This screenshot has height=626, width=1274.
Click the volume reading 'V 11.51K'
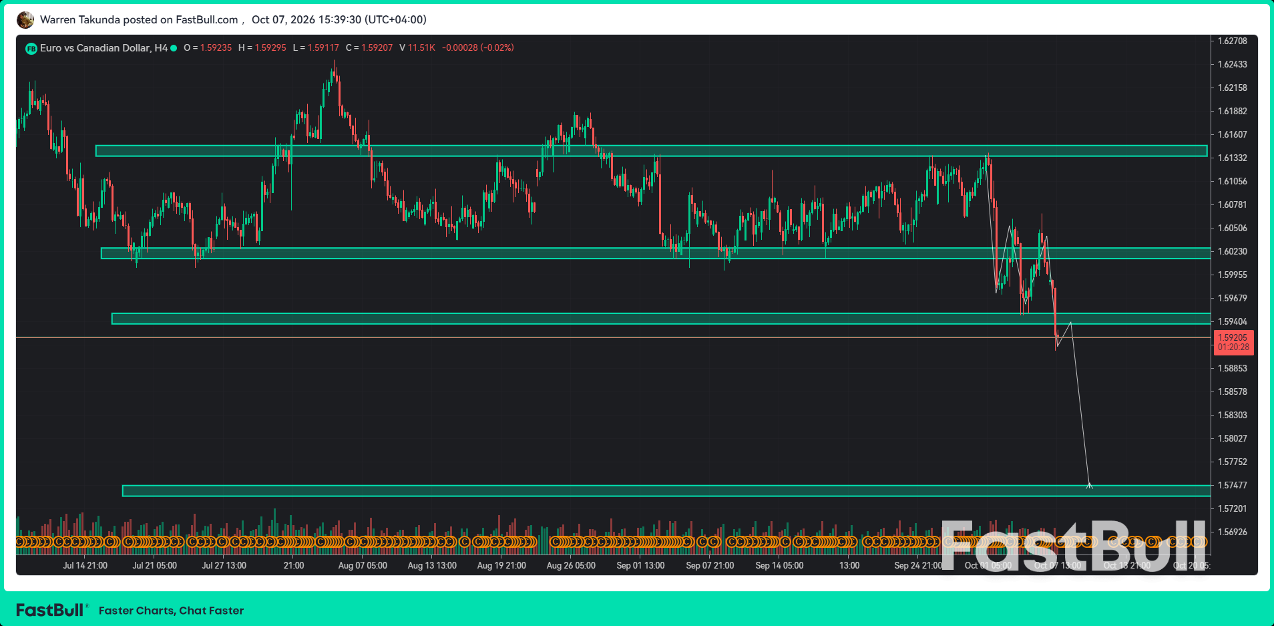[x=417, y=48]
